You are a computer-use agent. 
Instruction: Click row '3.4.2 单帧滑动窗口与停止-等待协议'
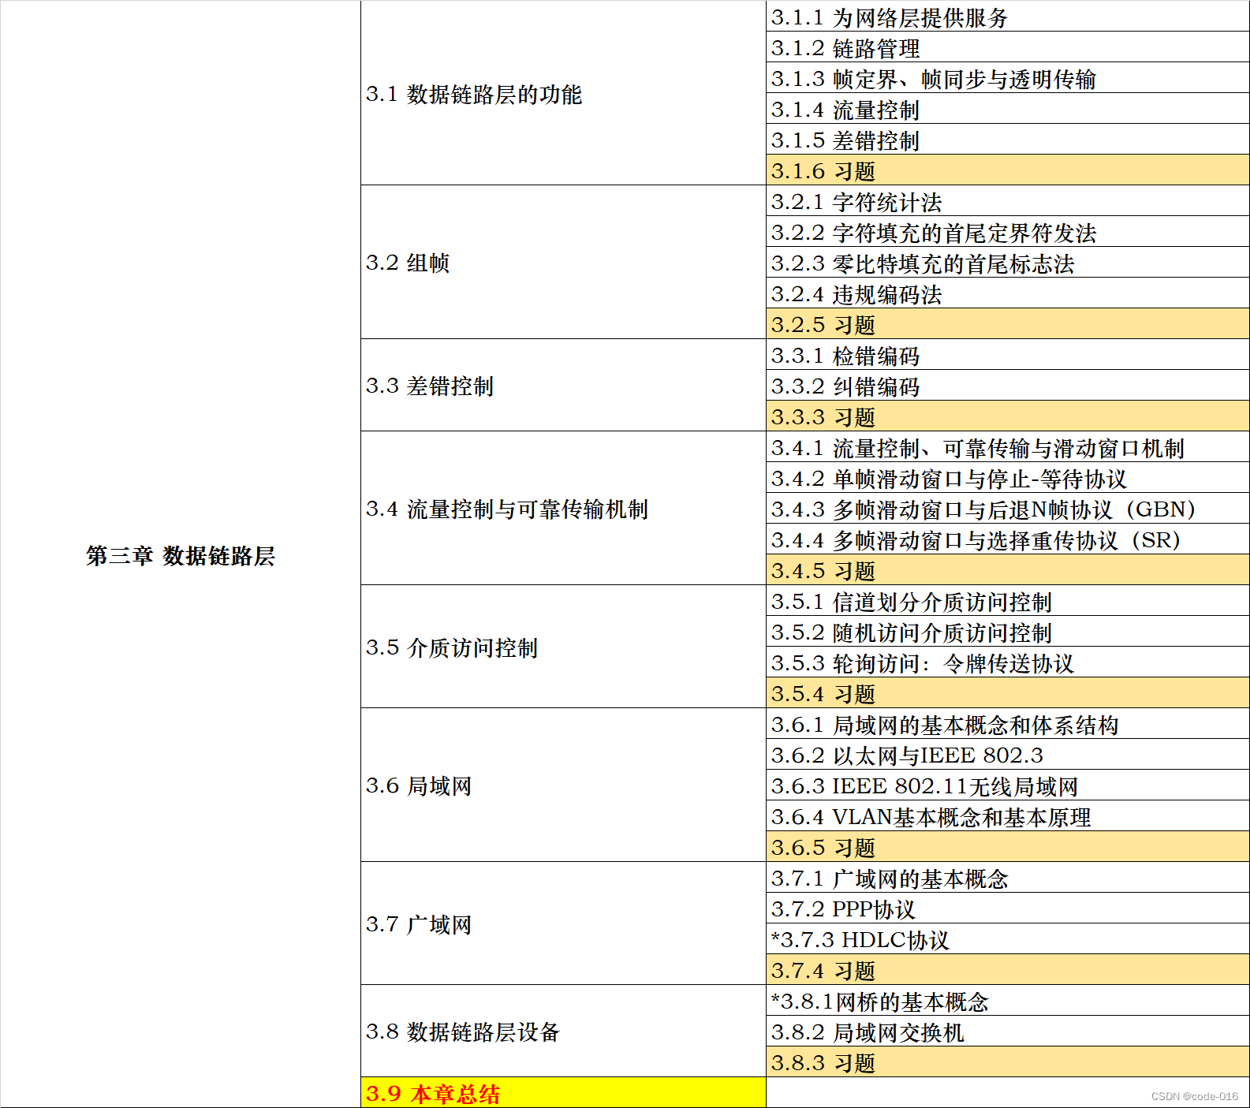coord(1008,478)
